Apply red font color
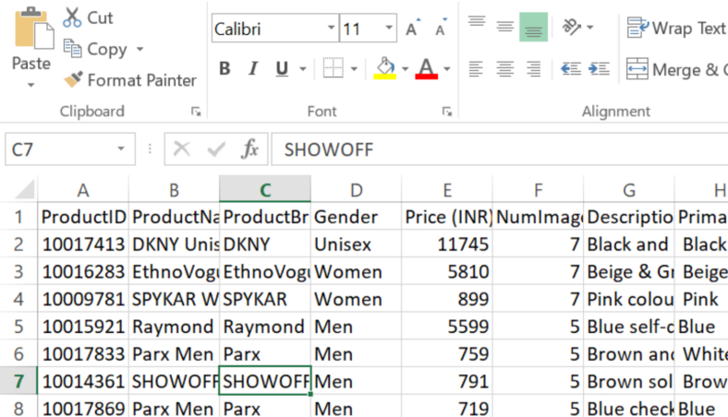Image resolution: width=728 pixels, height=417 pixels. coord(426,68)
